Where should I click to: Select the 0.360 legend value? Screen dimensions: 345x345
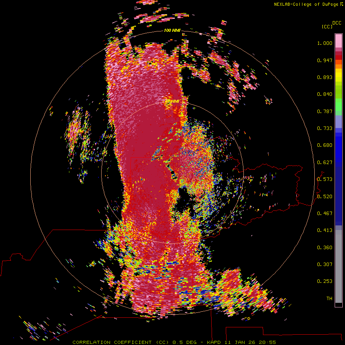pos(325,248)
